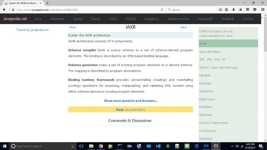Image resolution: width=267 pixels, height=150 pixels.
Task: Go to the Prev question link
Action: 73,27
